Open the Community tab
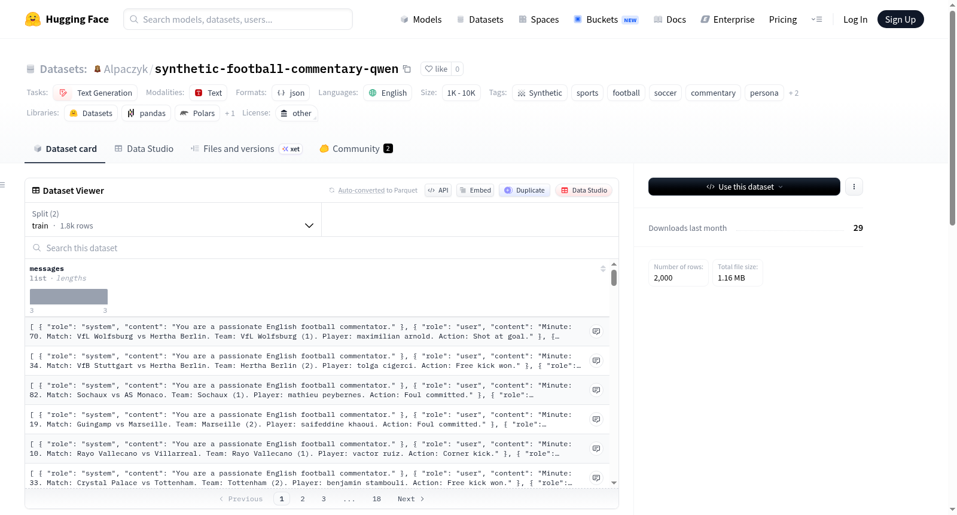The image size is (957, 515). (356, 148)
